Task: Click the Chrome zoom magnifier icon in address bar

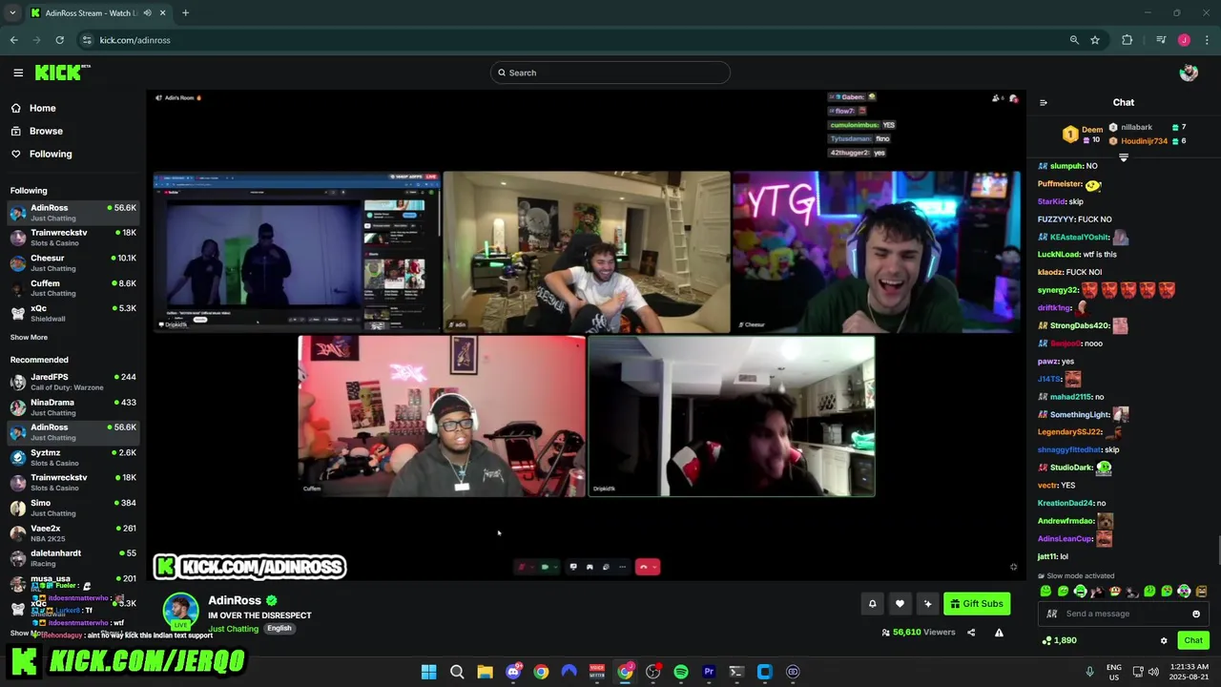Action: tap(1074, 40)
